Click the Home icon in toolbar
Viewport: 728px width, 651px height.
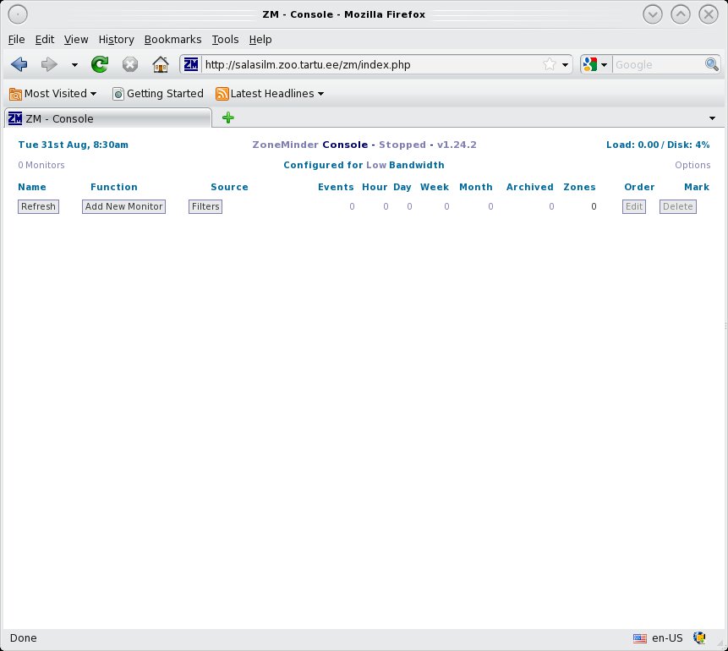click(x=160, y=64)
